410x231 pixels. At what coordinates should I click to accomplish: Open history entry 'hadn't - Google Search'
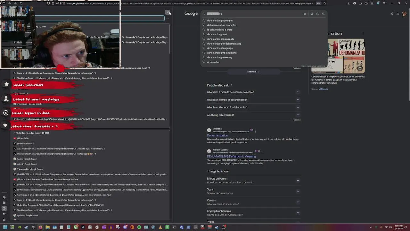pyautogui.click(x=27, y=159)
